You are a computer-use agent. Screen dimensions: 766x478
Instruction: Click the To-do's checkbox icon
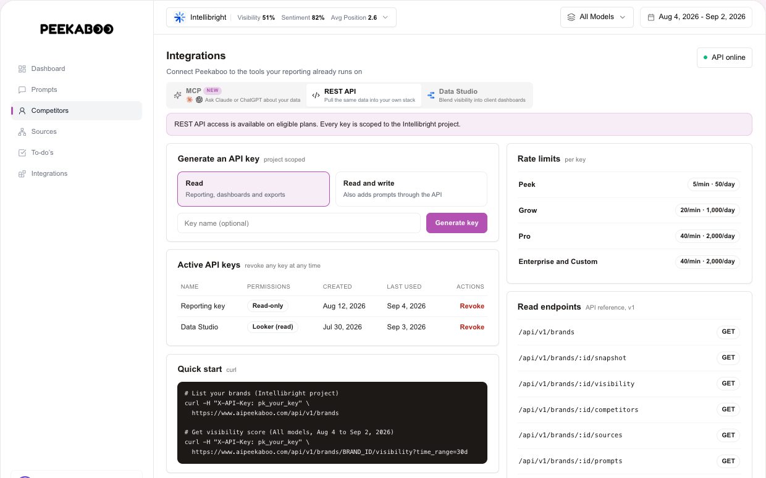pos(22,153)
